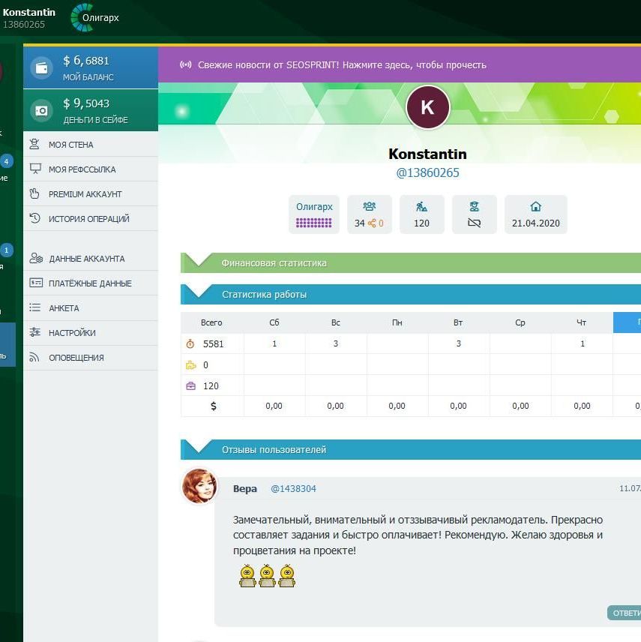The width and height of the screenshot is (641, 642).
Task: Click the stopwatch icon in the 5581 row
Action: 190,343
